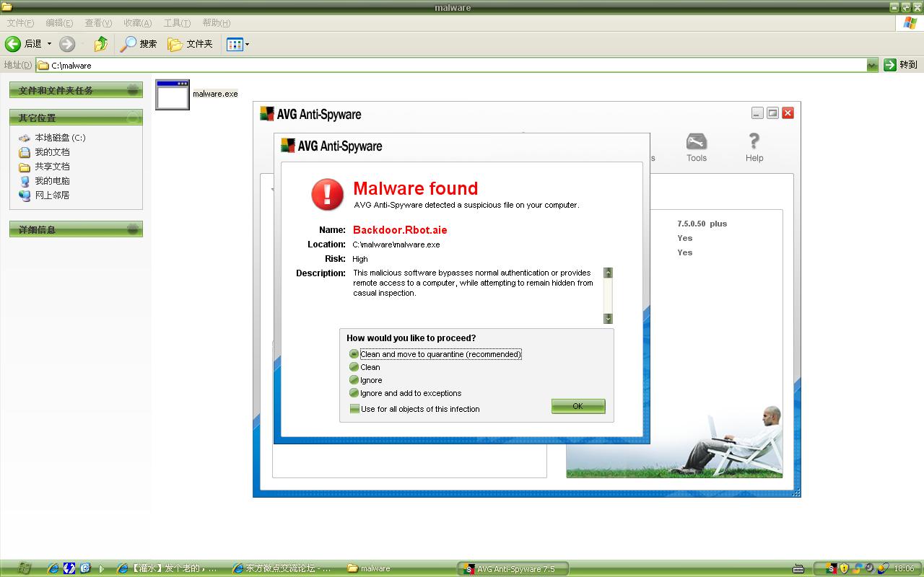Screen dimensions: 924x577
Task: Open the address bar dropdown
Action: (x=872, y=65)
